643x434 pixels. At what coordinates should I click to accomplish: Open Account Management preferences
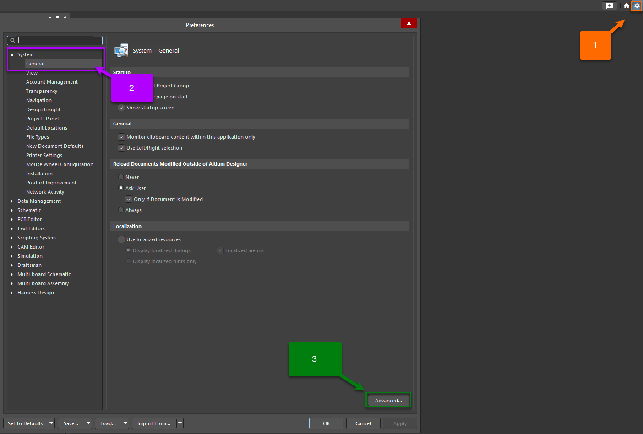pos(52,82)
